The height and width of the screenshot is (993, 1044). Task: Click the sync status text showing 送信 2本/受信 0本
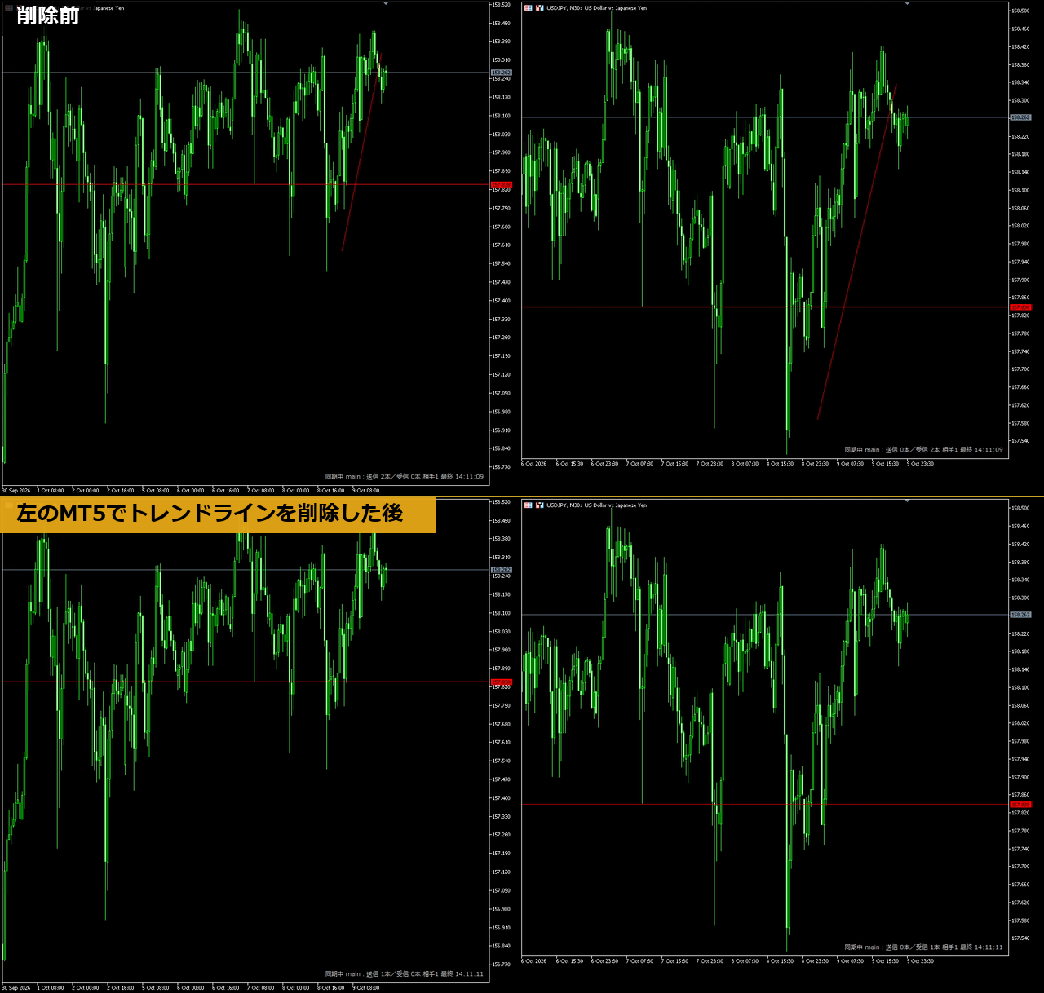405,477
